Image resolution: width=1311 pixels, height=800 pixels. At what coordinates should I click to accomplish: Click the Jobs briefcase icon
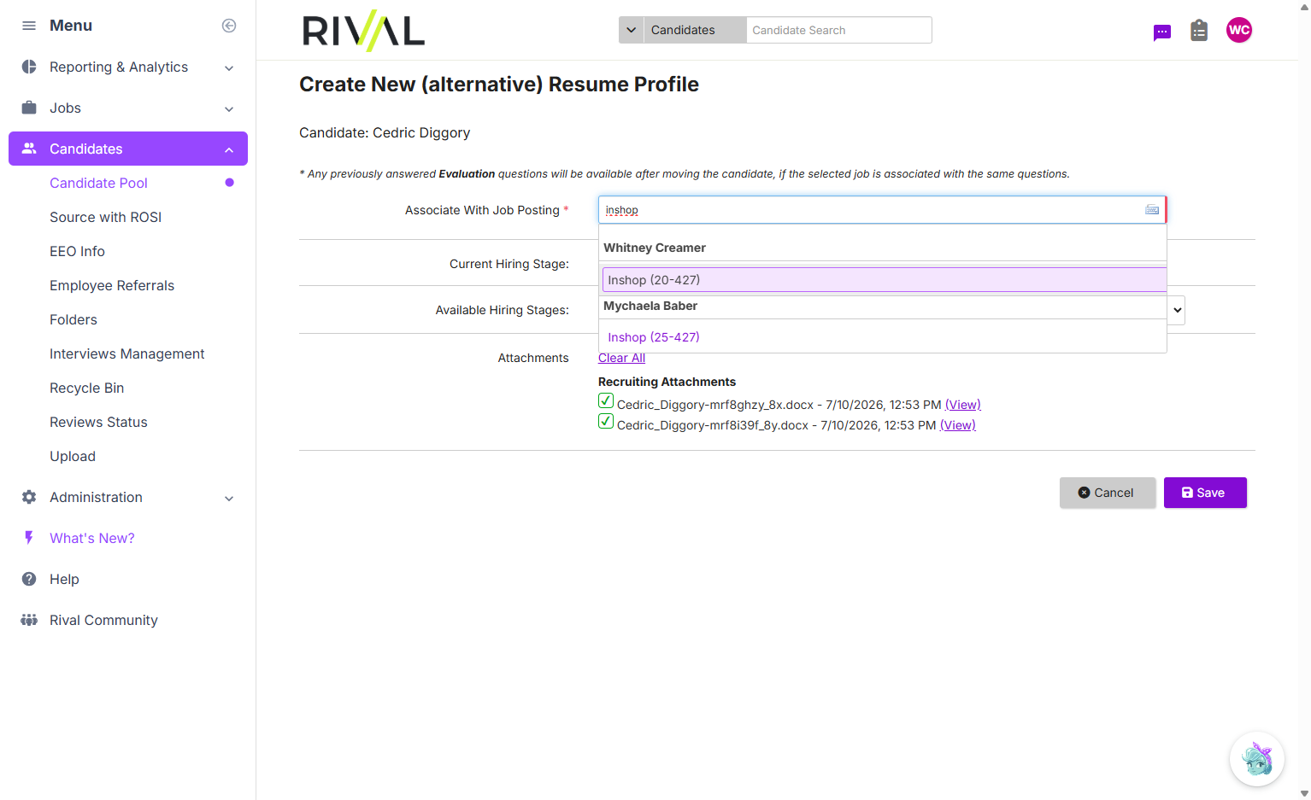(x=29, y=108)
